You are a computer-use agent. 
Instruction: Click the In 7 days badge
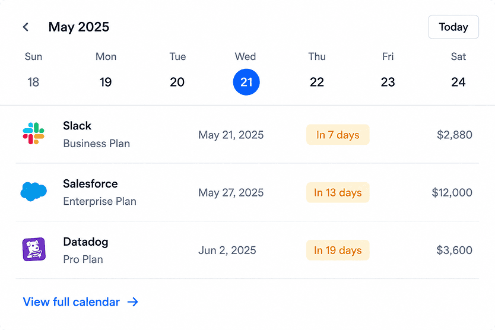[338, 135]
